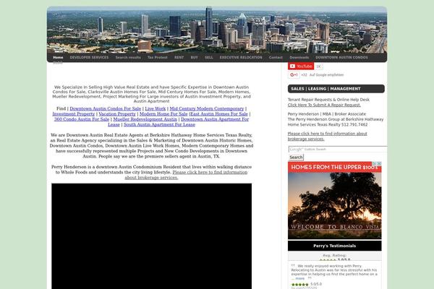Open the AdChoices info icon on the ad

coord(375,164)
